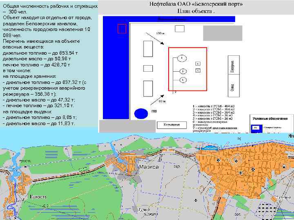Screen dimensions: 294x220
Task: Click the map label 'Куность'
Action: [x=38, y=197]
